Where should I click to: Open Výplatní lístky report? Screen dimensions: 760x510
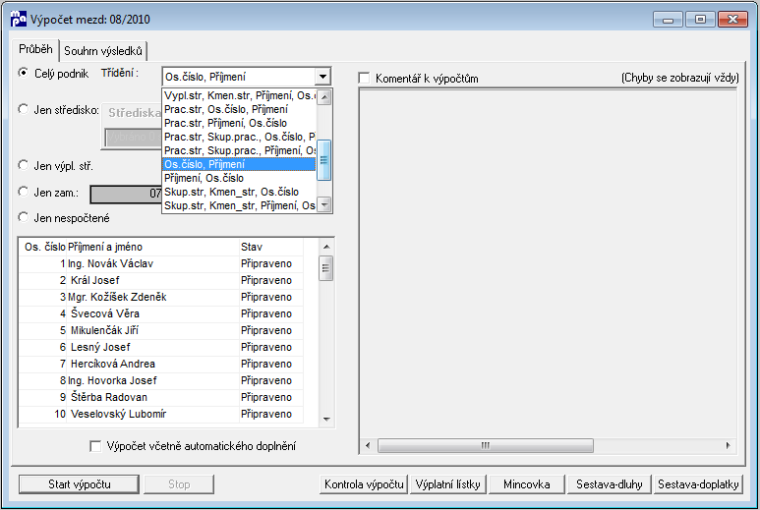tap(448, 484)
